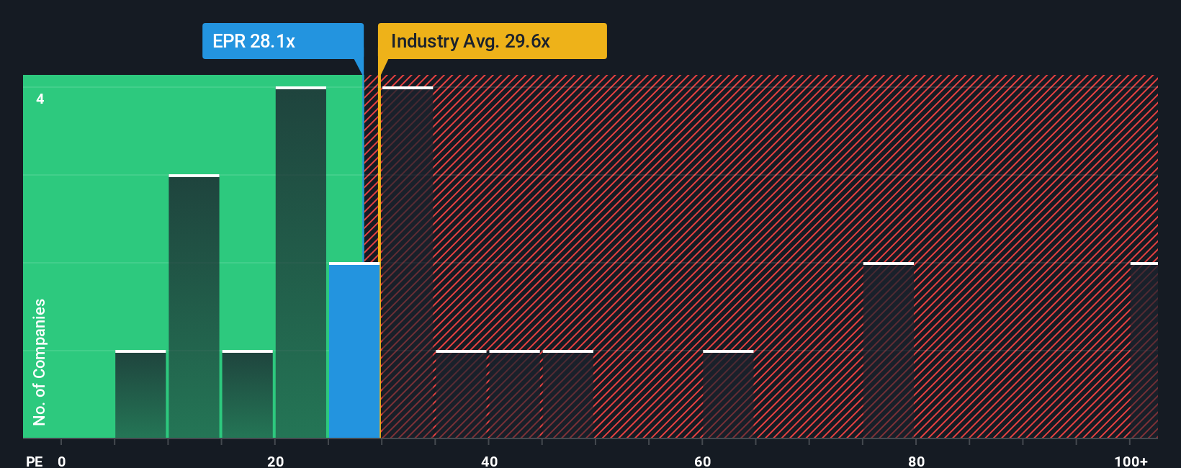Viewport: 1181px width, 468px height.
Task: Click the bar for PE 15 to 20
Action: click(x=248, y=395)
